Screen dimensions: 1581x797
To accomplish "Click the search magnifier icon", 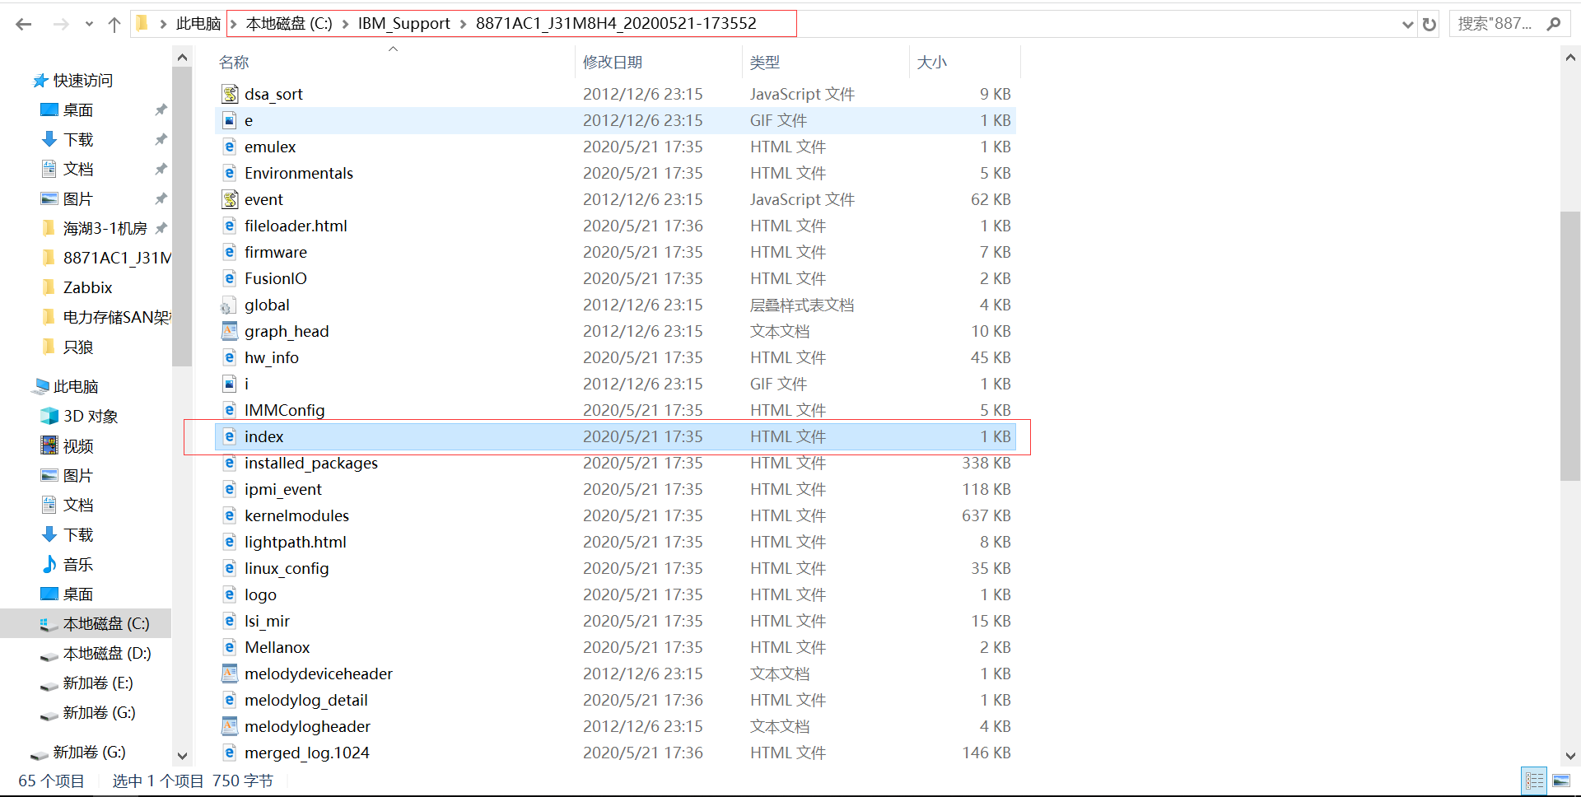I will [1553, 23].
